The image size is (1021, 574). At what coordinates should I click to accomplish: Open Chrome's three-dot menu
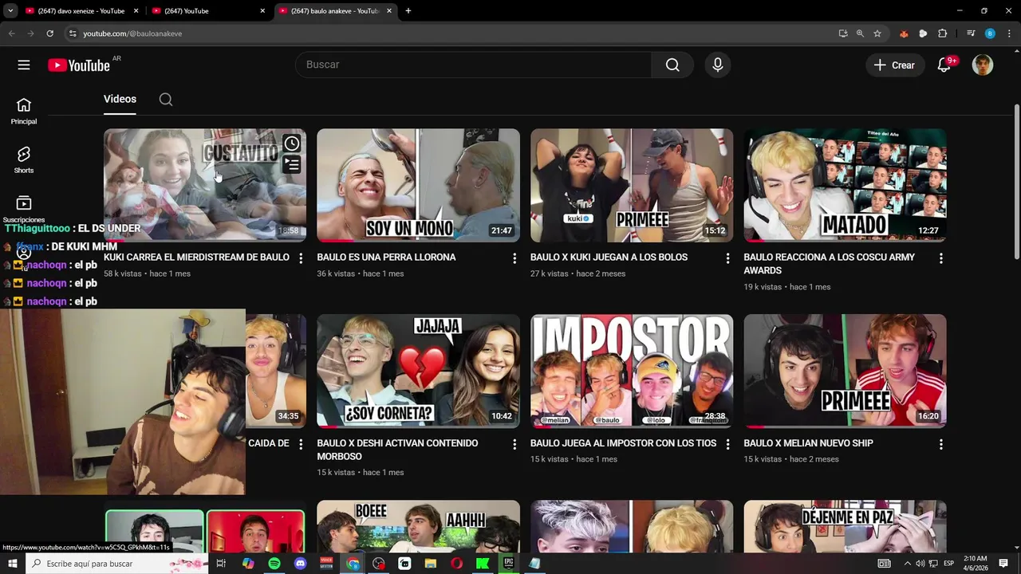pos(1009,33)
